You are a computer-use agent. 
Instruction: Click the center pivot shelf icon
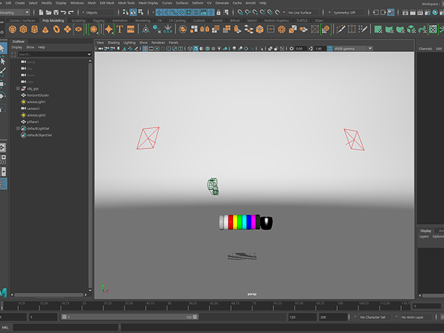[146, 29]
